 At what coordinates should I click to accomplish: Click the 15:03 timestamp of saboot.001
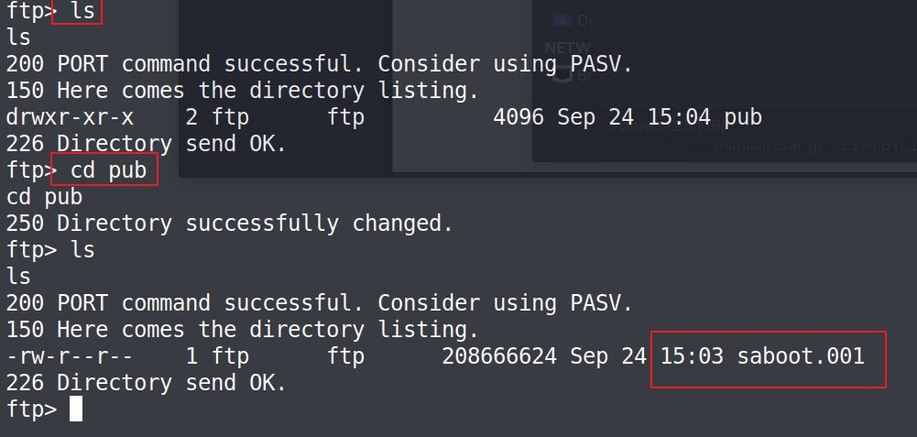click(692, 355)
